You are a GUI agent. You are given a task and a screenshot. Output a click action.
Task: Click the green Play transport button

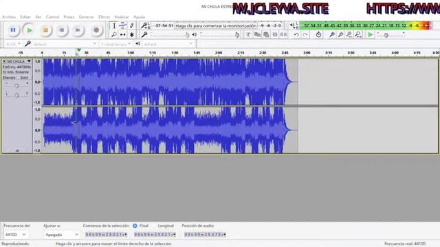pos(29,30)
